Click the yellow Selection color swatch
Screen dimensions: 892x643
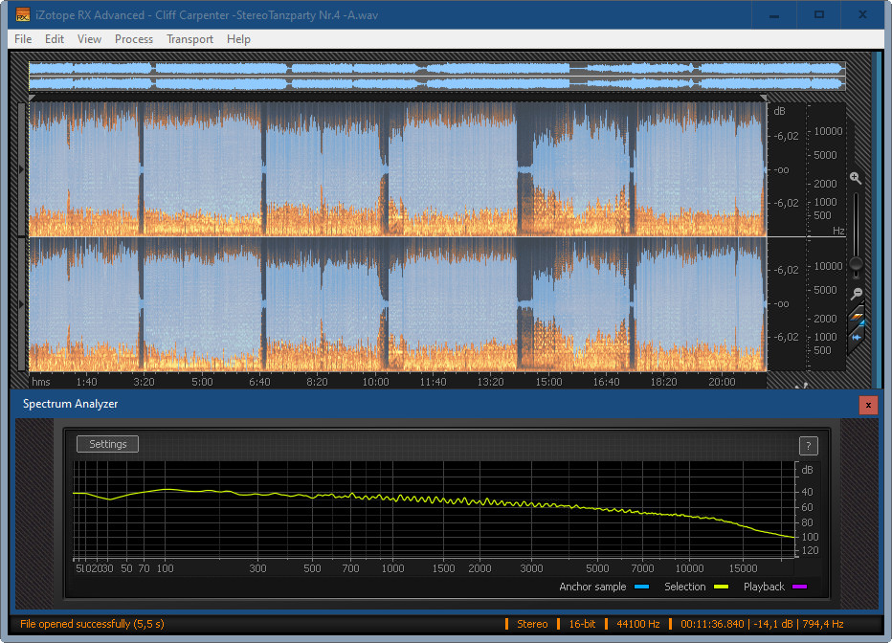pyautogui.click(x=720, y=587)
